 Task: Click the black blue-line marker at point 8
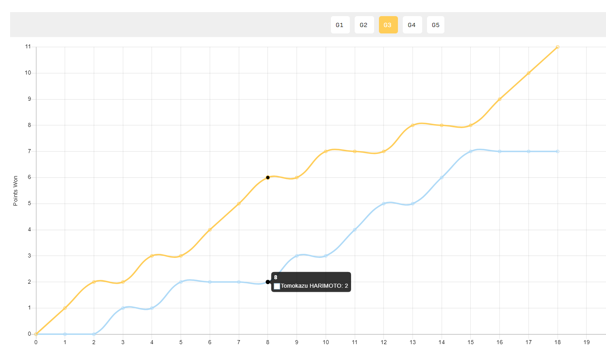point(268,282)
